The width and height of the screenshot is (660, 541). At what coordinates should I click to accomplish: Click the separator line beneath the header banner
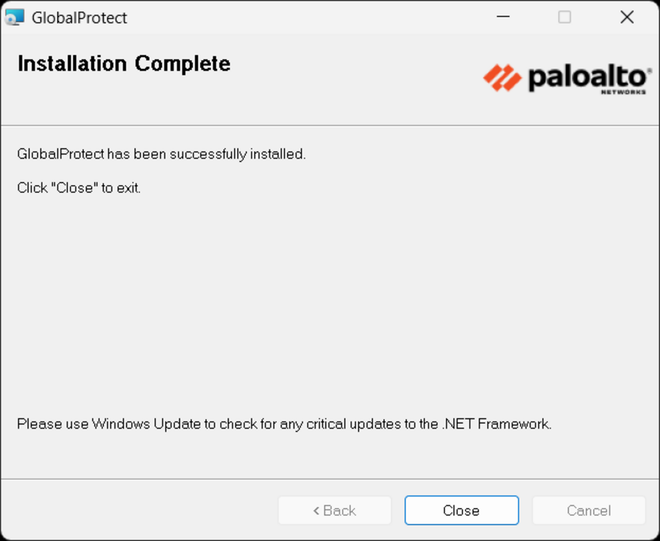point(330,126)
